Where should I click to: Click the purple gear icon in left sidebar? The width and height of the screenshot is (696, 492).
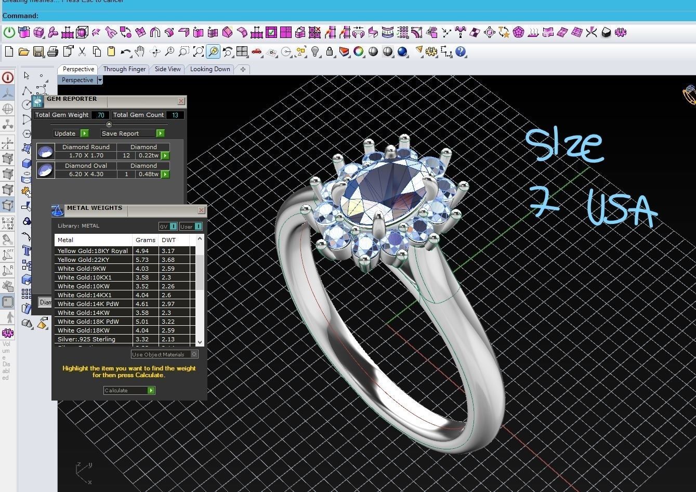[8, 333]
